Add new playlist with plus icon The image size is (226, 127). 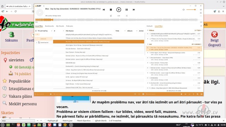[x=201, y=26]
